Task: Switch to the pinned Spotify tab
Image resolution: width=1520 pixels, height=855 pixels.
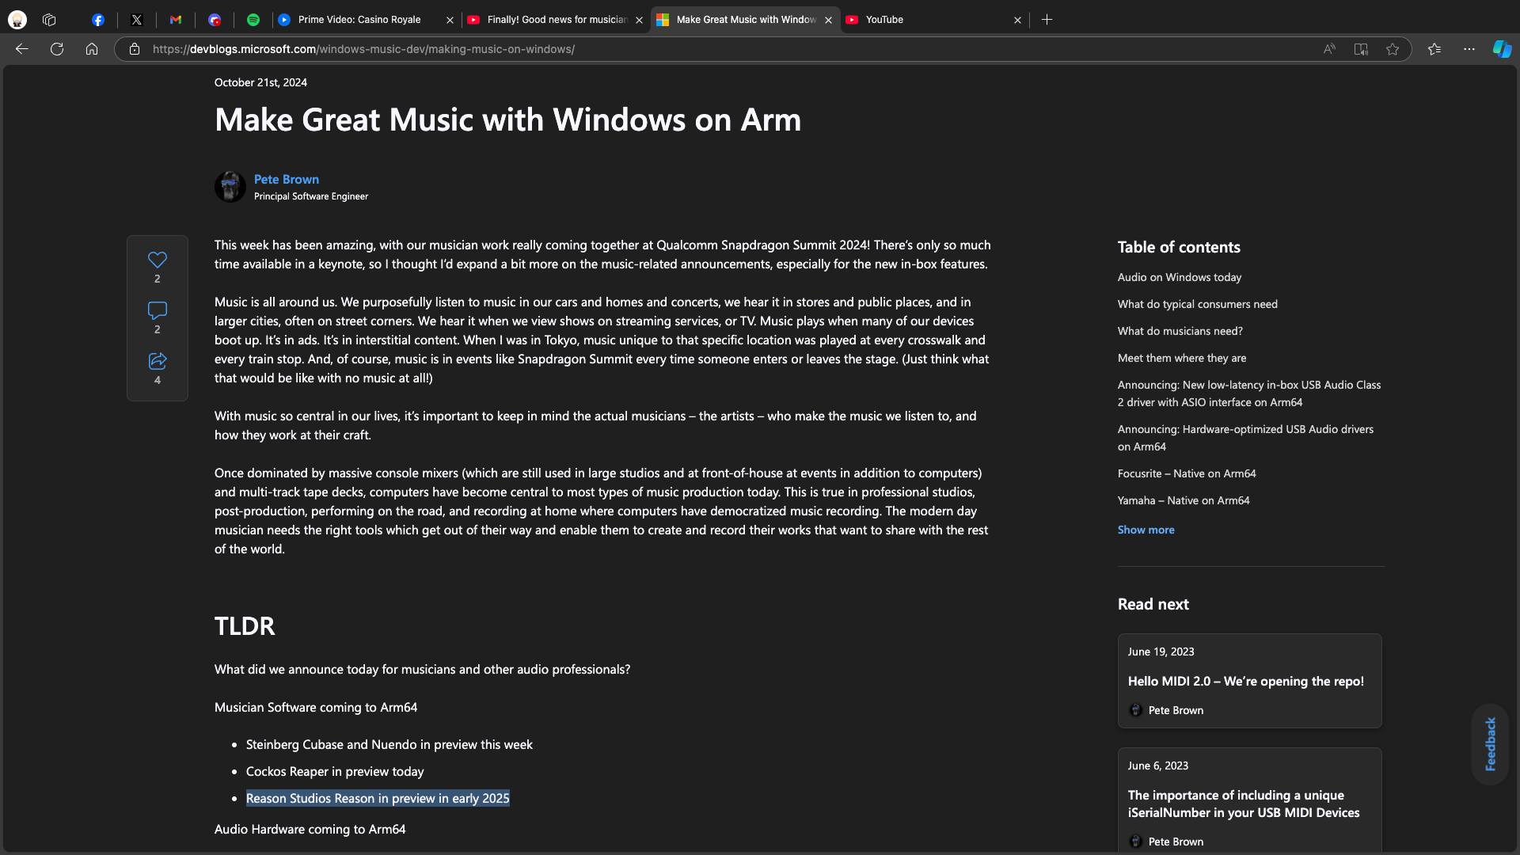Action: 253,20
